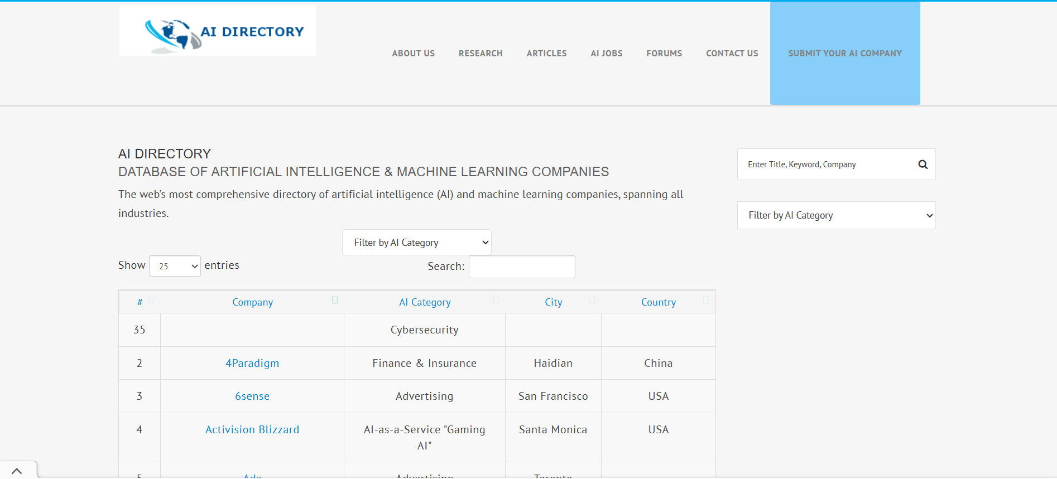Open Research menu item
This screenshot has width=1057, height=479.
point(481,54)
